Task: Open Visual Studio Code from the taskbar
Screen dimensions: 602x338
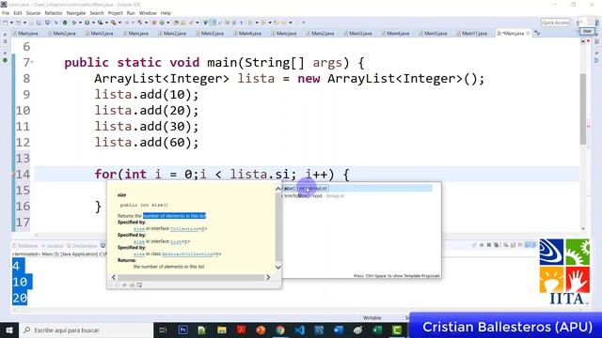Action: tap(299, 330)
